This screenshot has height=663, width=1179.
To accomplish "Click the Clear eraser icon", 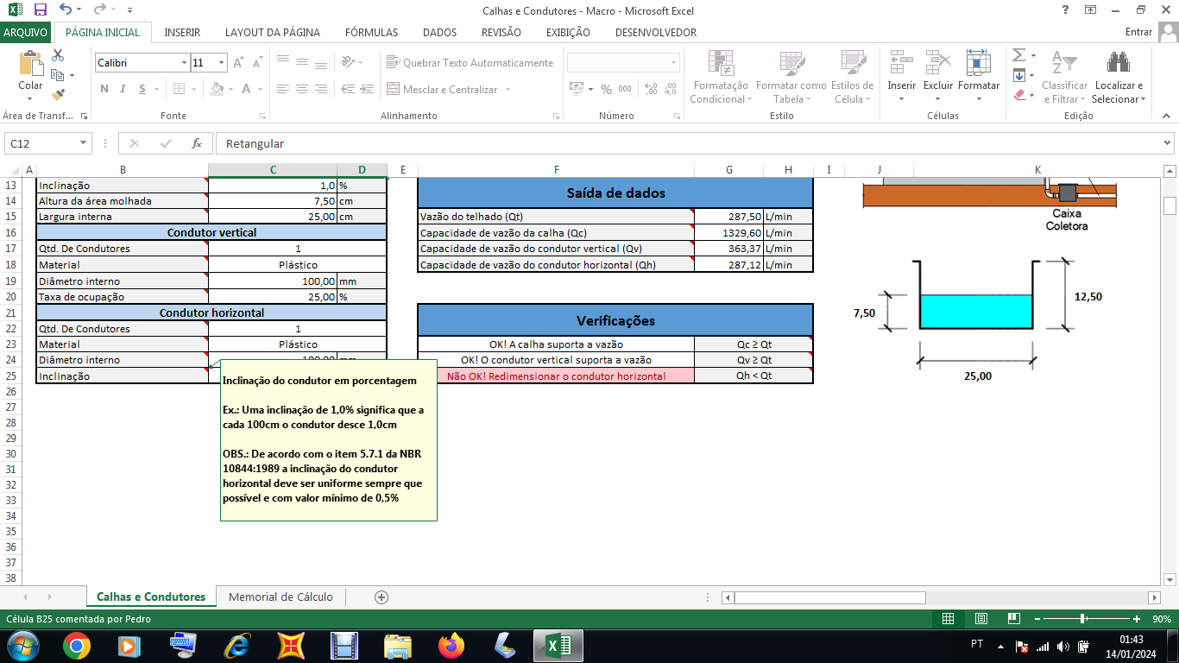I will click(x=1018, y=95).
